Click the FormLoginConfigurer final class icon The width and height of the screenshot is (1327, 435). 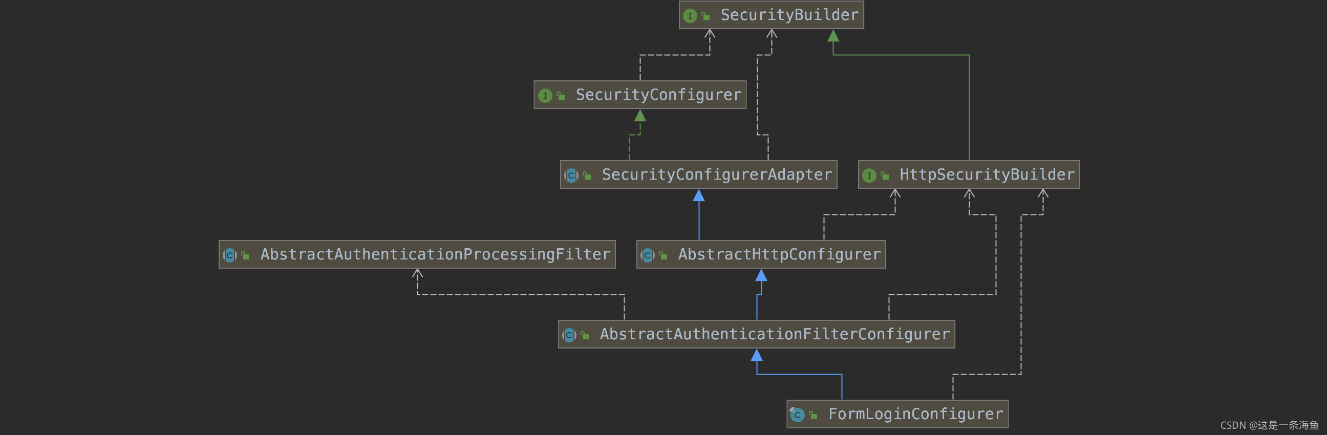click(798, 415)
